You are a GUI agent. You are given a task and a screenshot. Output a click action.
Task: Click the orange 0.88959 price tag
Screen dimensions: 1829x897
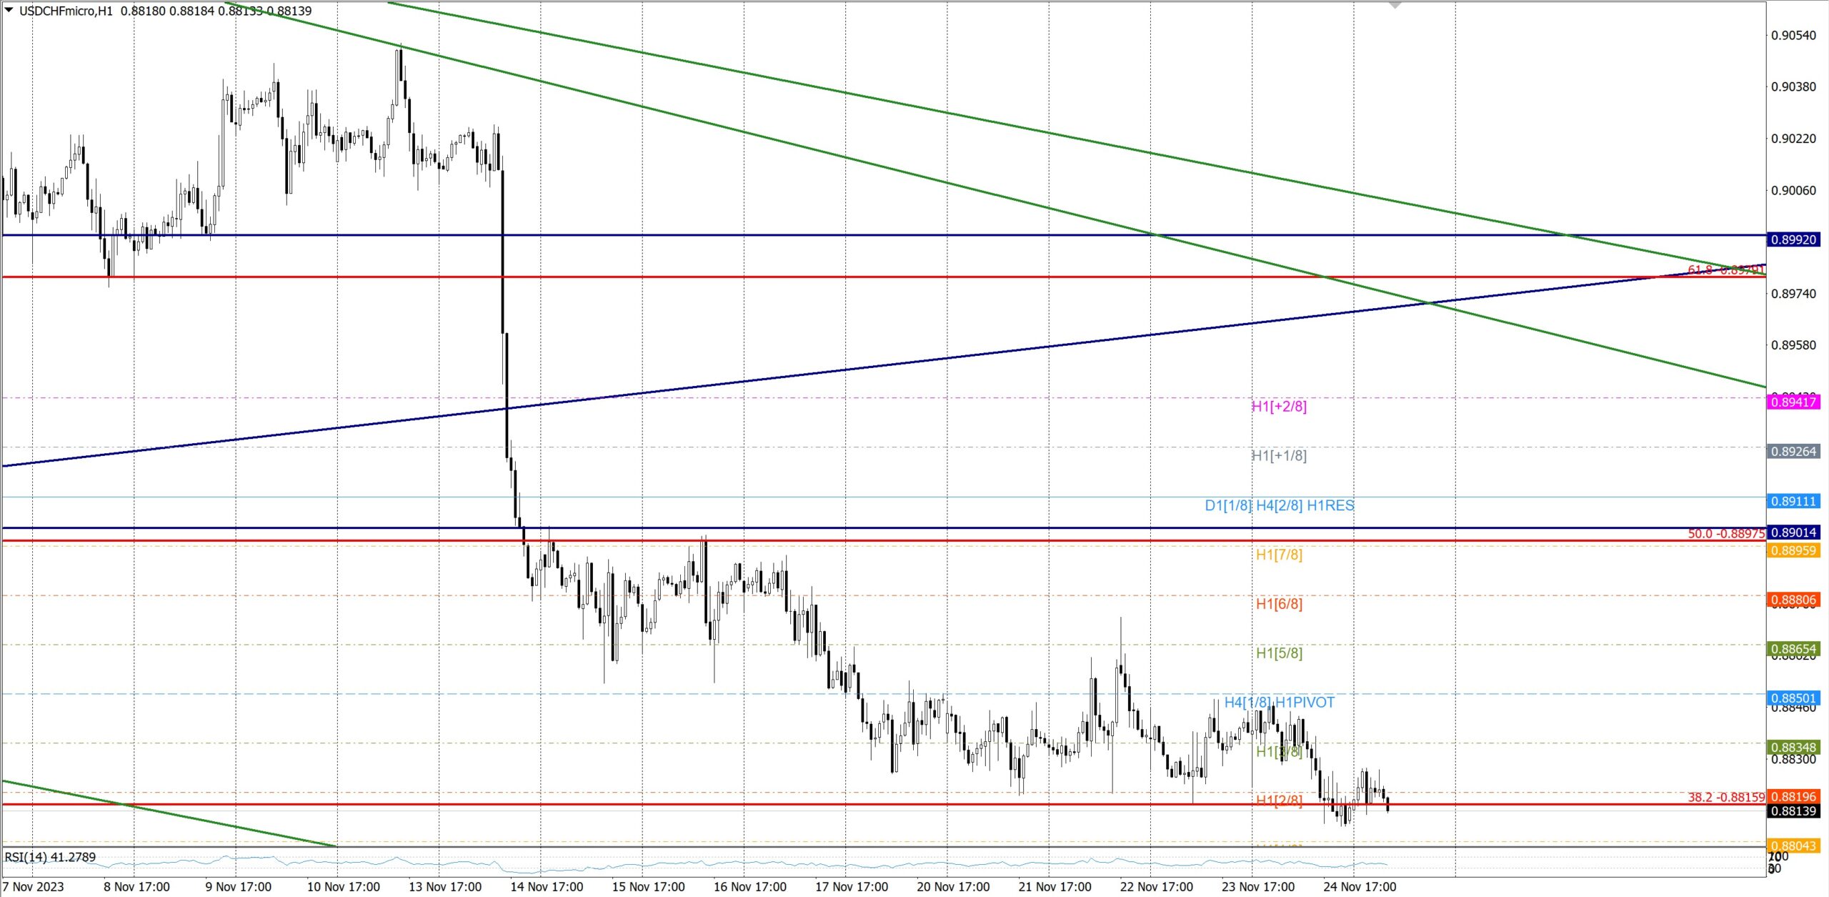coord(1793,550)
